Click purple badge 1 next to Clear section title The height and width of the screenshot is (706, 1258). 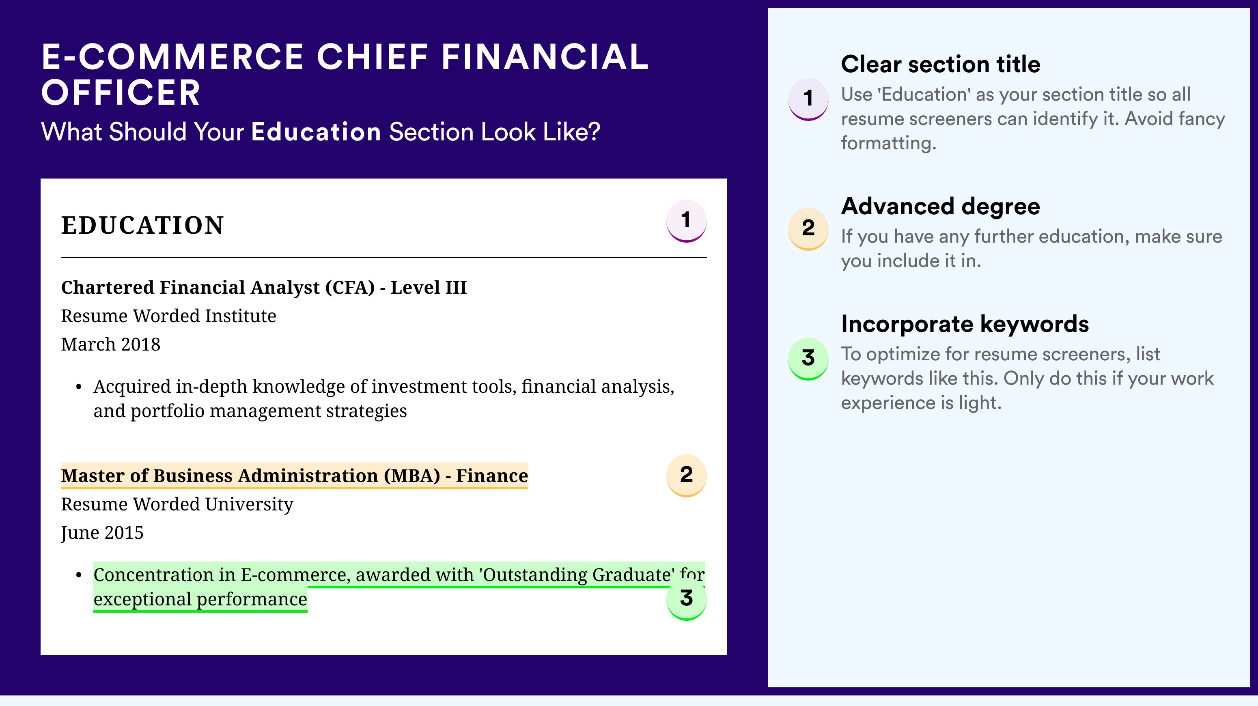coord(808,99)
